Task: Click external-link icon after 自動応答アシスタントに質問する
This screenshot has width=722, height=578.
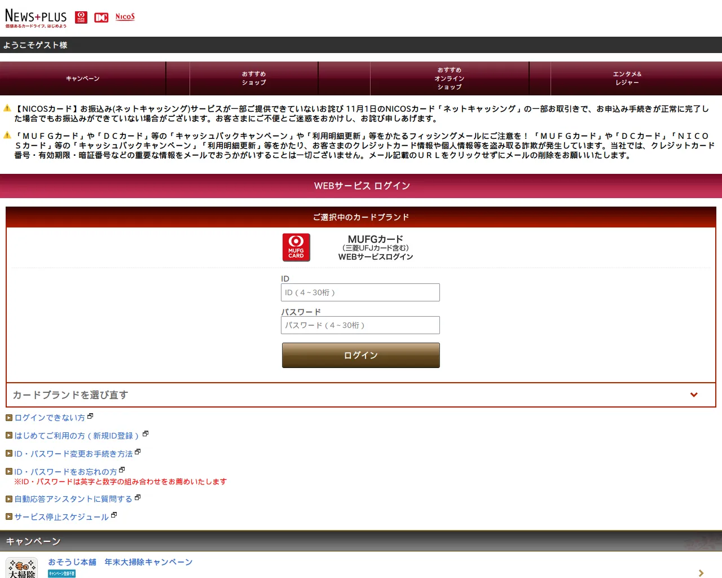Action: (138, 497)
